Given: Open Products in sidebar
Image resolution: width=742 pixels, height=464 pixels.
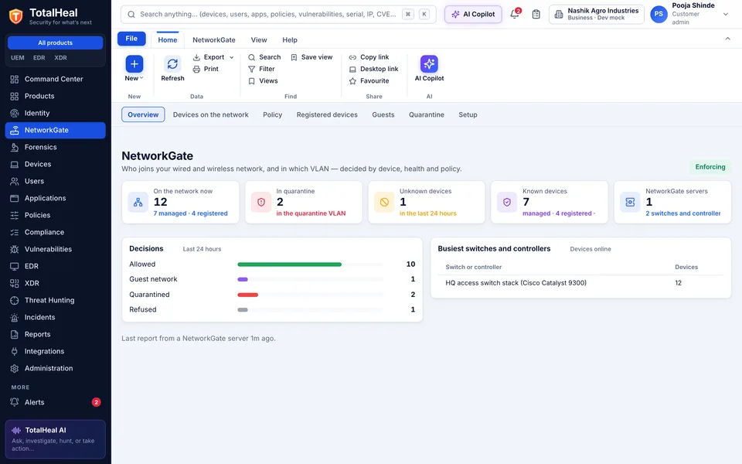Looking at the screenshot, I should pos(56,96).
